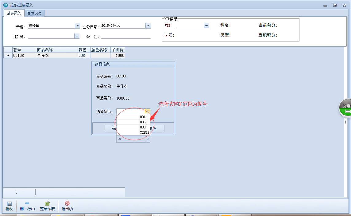
Task: Click the 取消 cancel button
Action: [x=157, y=128]
